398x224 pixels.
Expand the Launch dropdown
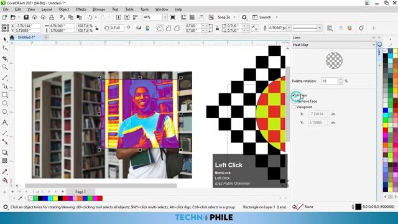277,17
